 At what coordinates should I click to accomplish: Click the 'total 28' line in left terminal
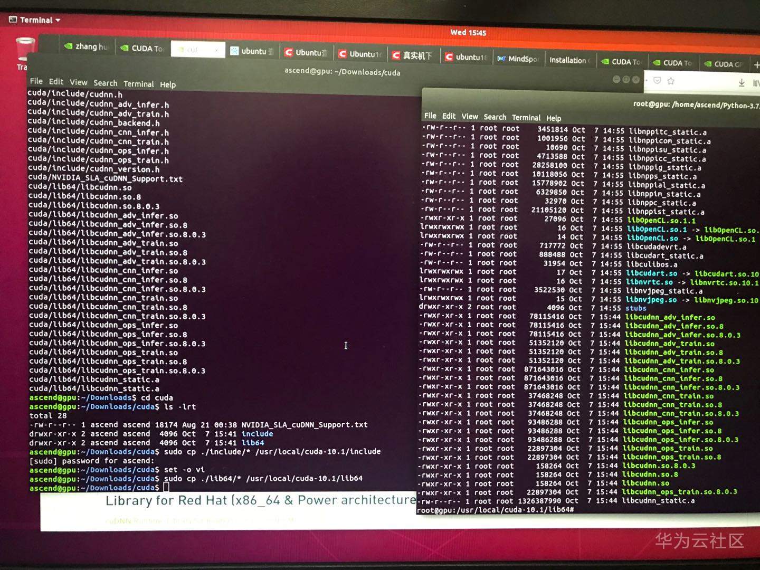coord(48,415)
